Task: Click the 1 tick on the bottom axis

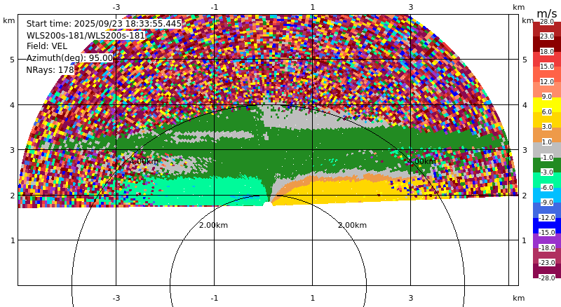Action: point(312,298)
